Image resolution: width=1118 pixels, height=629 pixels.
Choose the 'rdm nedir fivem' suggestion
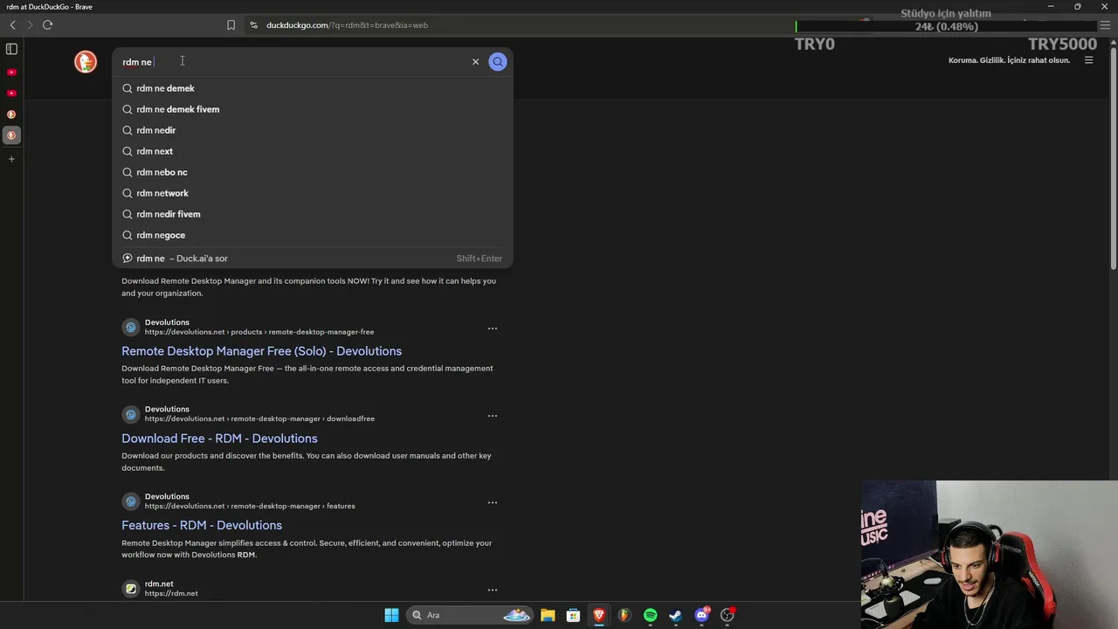[x=313, y=214]
